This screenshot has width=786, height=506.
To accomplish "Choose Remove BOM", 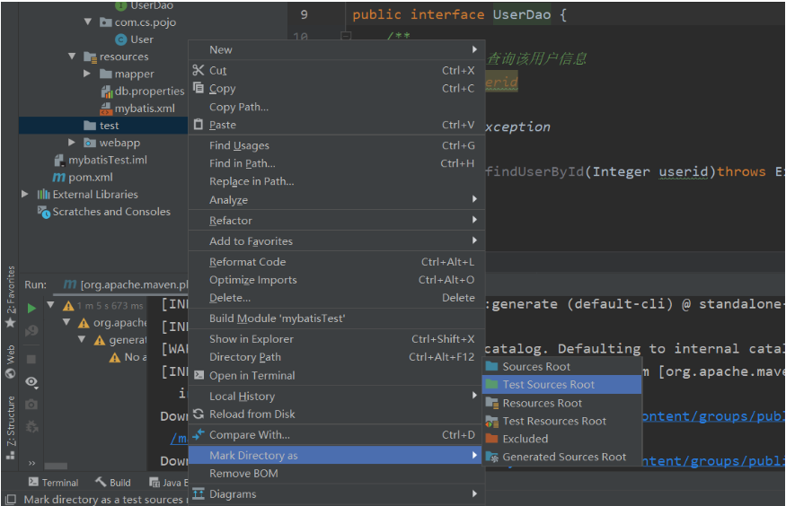I will tap(337, 473).
